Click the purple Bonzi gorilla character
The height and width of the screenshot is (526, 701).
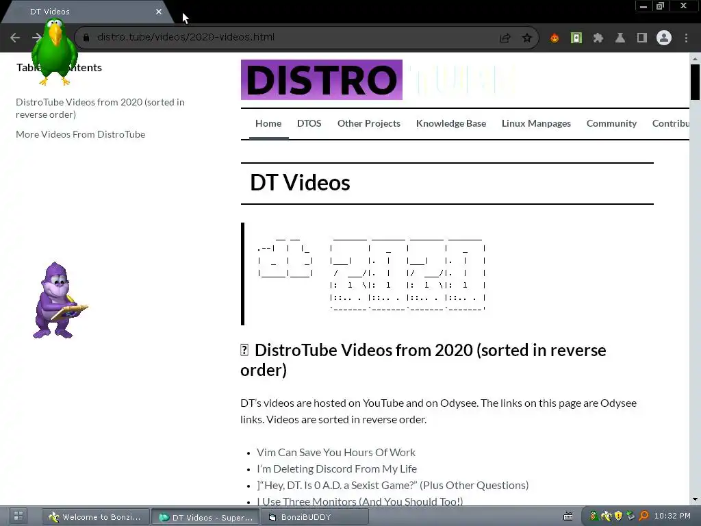tap(59, 300)
